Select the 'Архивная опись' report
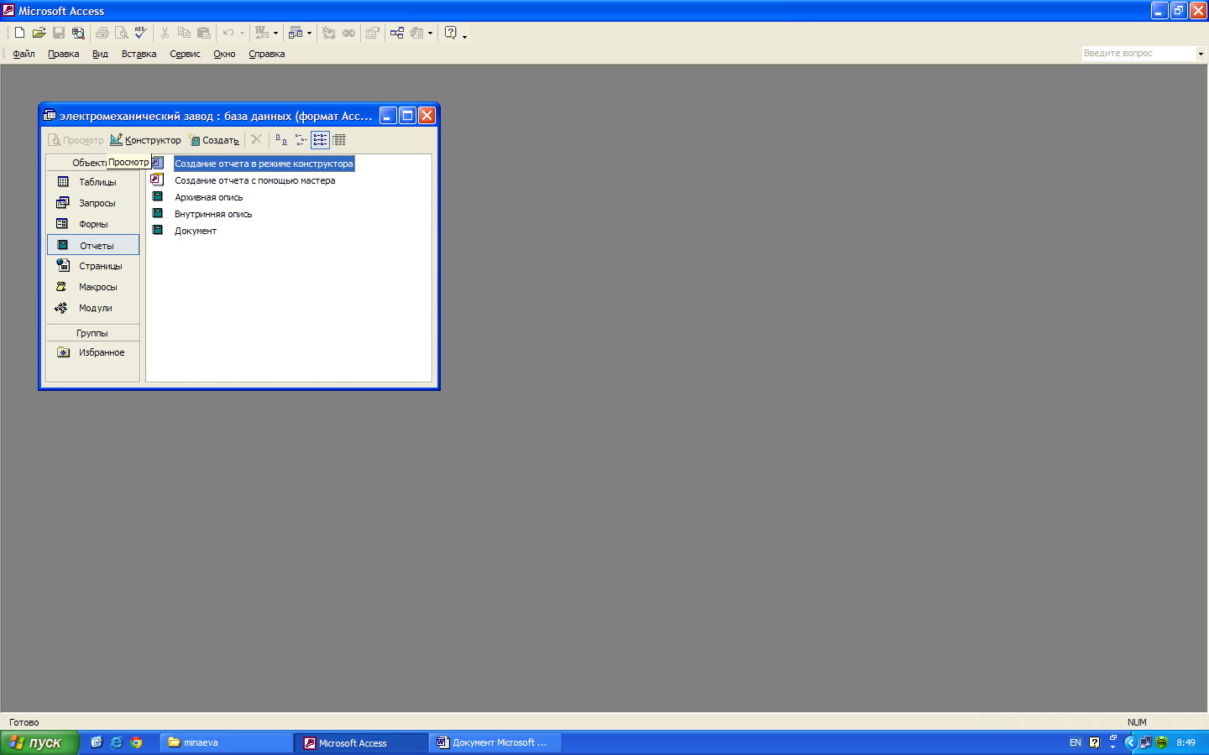The width and height of the screenshot is (1209, 755). [208, 197]
